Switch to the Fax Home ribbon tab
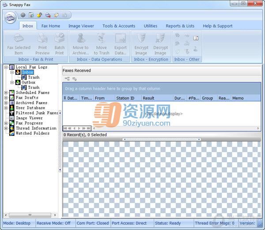 tap(50, 26)
